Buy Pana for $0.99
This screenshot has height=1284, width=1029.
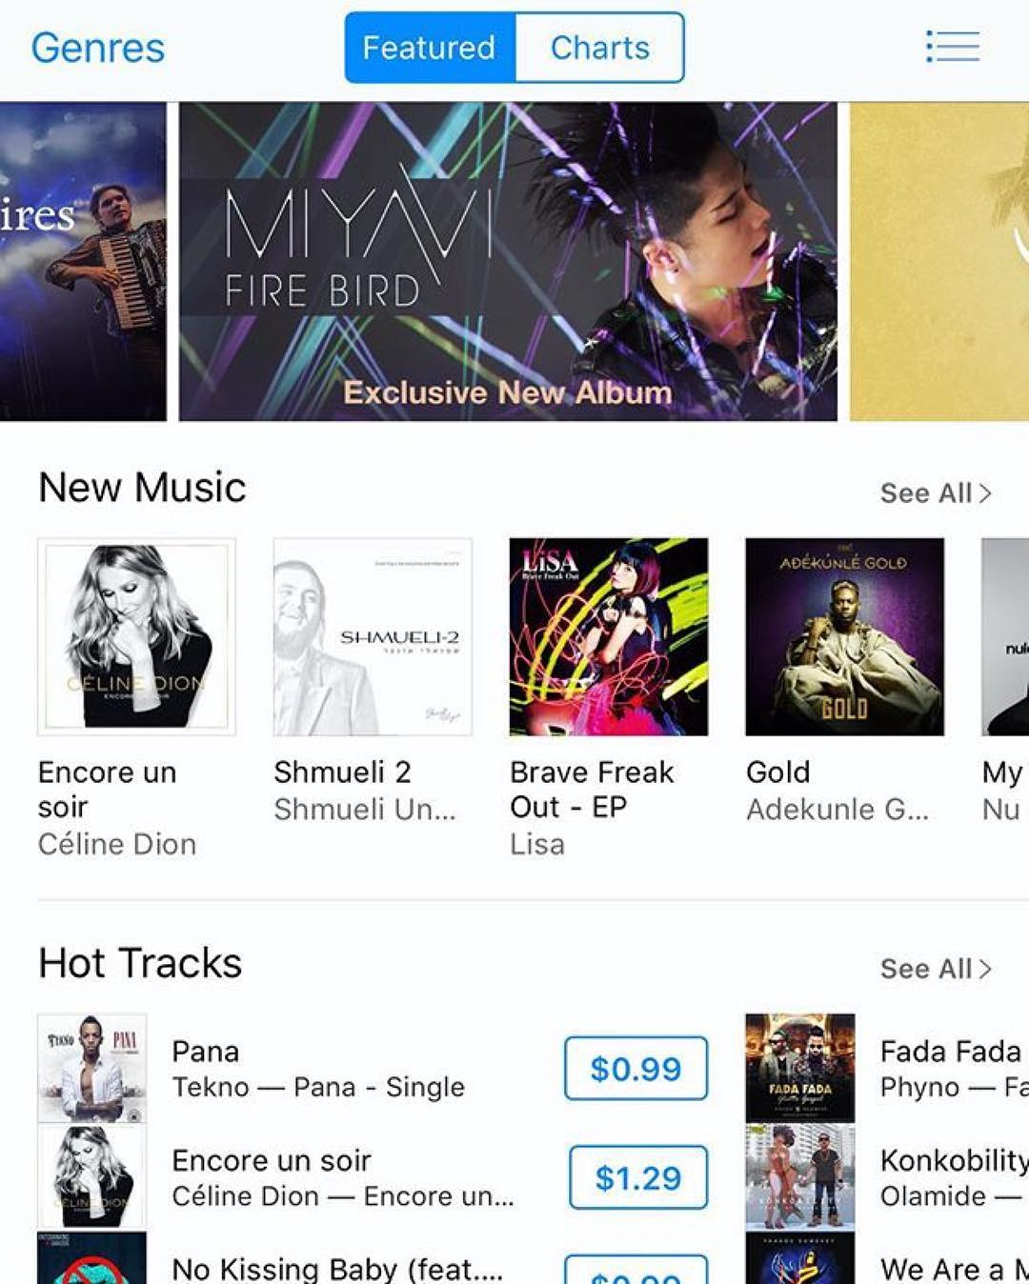click(x=636, y=1069)
